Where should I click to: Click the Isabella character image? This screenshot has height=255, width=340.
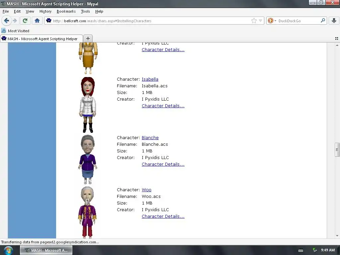[x=88, y=105]
